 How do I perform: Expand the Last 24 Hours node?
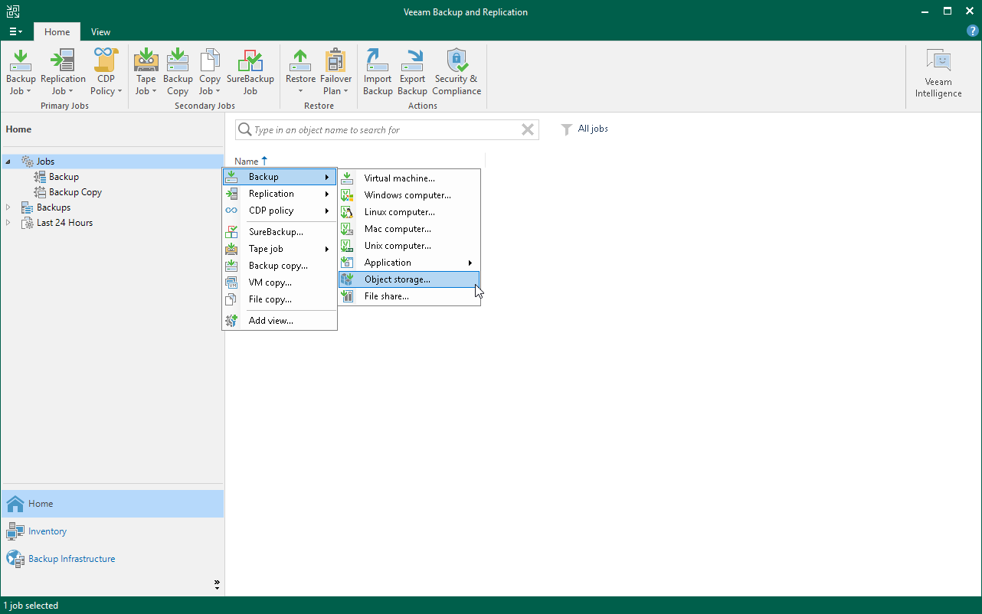8,222
